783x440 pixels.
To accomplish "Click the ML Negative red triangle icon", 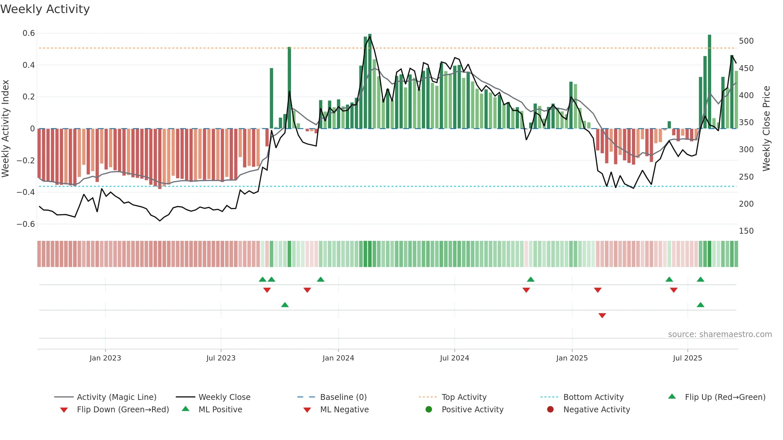I will point(307,410).
